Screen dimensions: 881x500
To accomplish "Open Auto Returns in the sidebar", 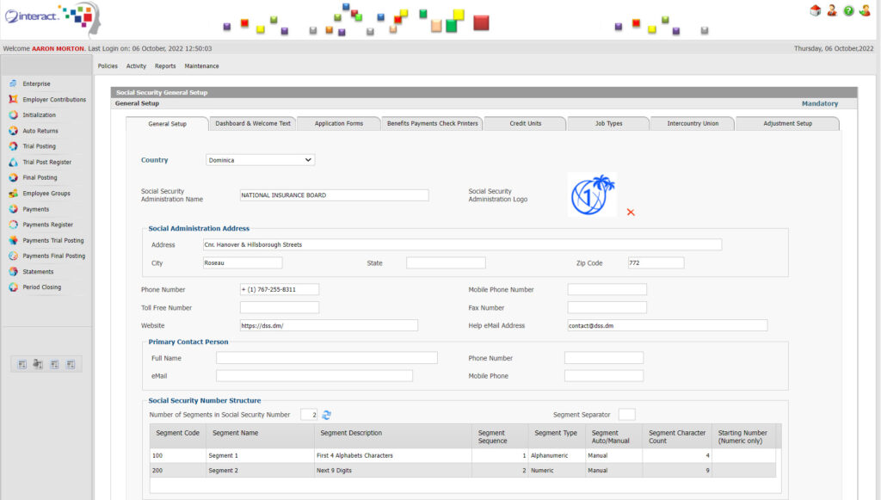I will (40, 131).
